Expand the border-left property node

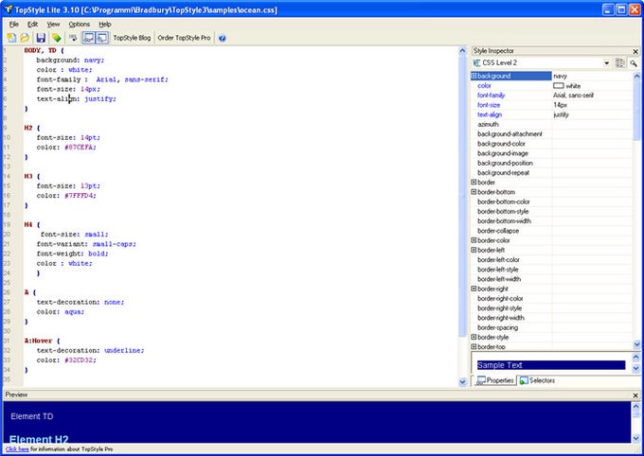point(474,250)
